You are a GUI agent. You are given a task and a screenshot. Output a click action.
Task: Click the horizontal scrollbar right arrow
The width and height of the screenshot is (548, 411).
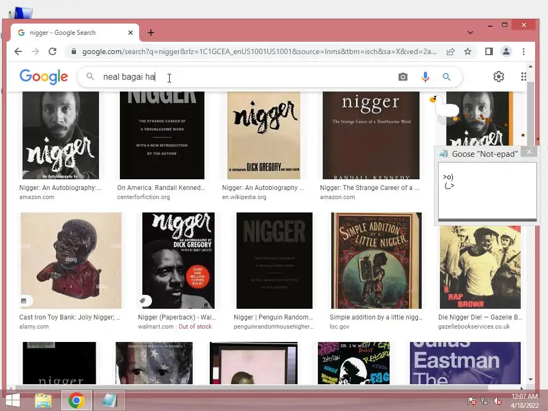(522, 388)
